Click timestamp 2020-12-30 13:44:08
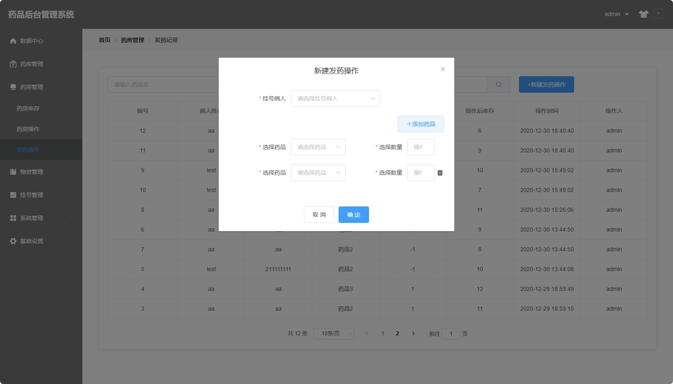 point(547,269)
